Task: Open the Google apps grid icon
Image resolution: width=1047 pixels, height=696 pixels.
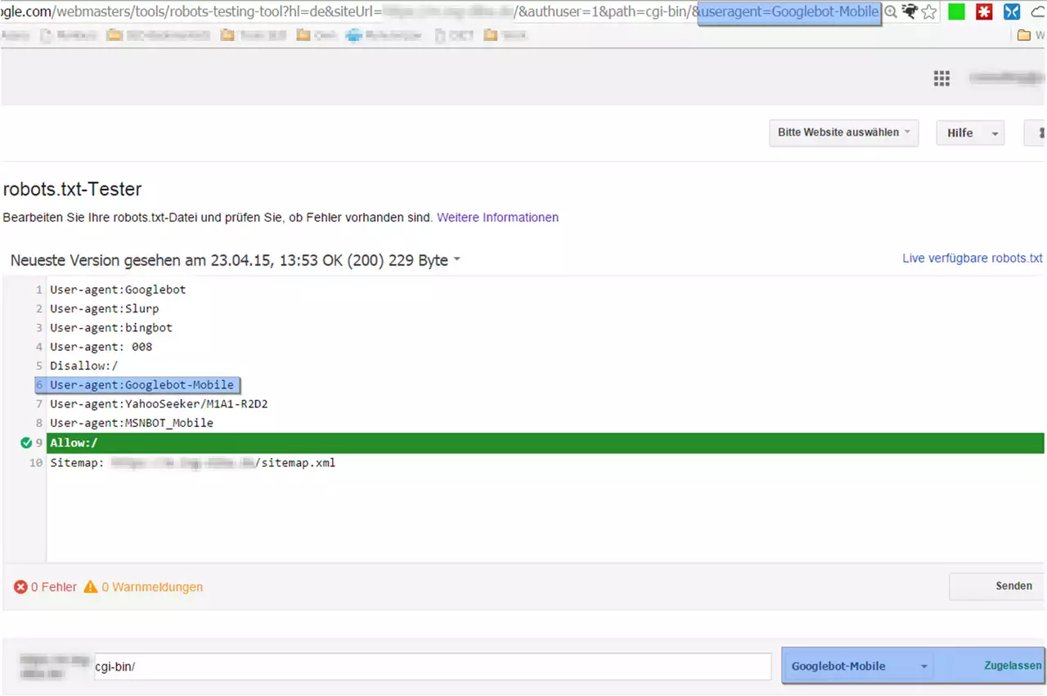Action: tap(941, 78)
